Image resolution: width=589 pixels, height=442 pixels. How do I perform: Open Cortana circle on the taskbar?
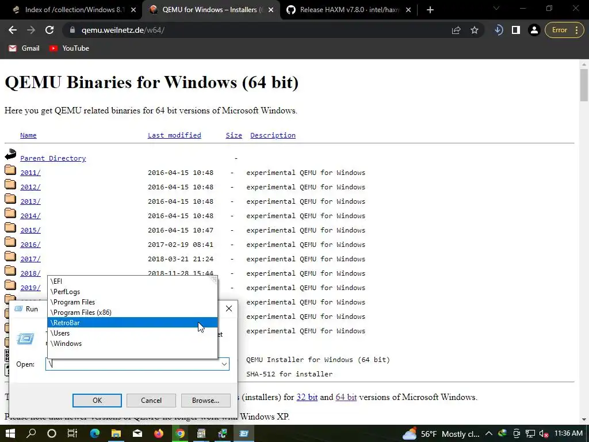point(52,434)
